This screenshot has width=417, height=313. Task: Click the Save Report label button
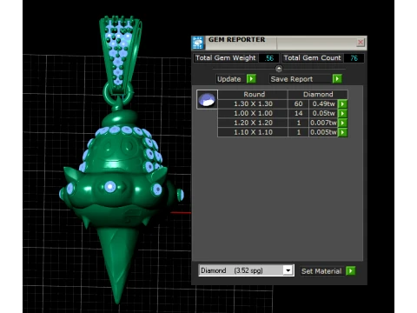click(300, 79)
